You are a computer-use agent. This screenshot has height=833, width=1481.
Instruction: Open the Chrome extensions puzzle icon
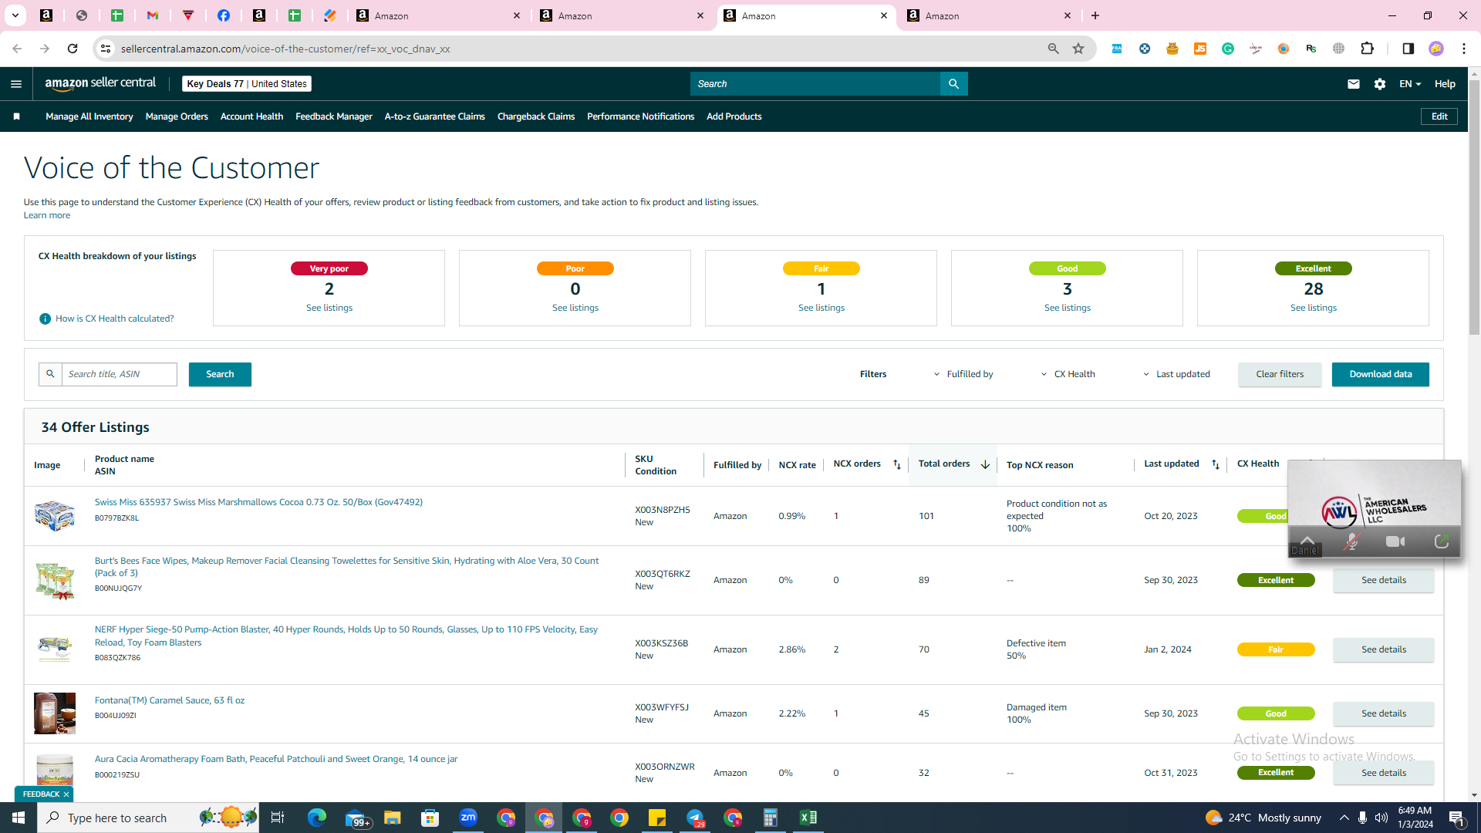coord(1367,49)
